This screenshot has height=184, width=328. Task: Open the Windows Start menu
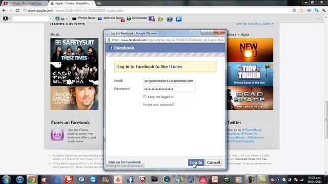[6, 179]
